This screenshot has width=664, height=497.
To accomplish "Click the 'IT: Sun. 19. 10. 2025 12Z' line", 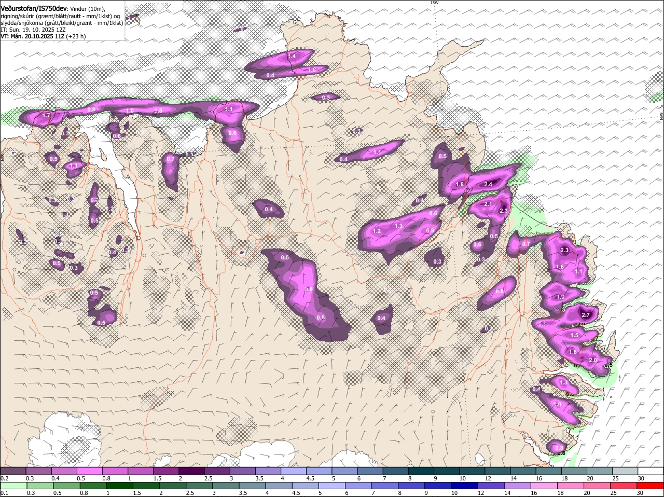I will [x=33, y=30].
